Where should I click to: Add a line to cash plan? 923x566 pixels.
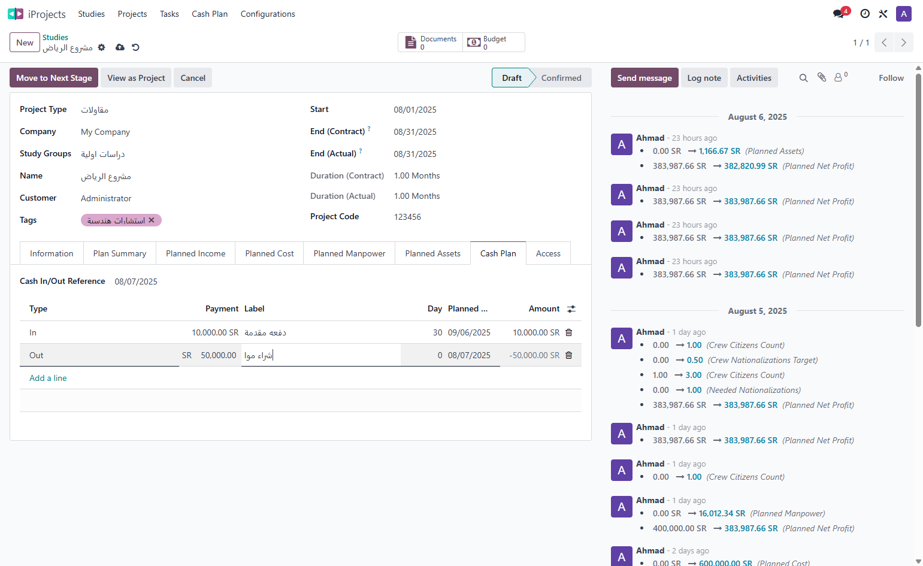[48, 378]
